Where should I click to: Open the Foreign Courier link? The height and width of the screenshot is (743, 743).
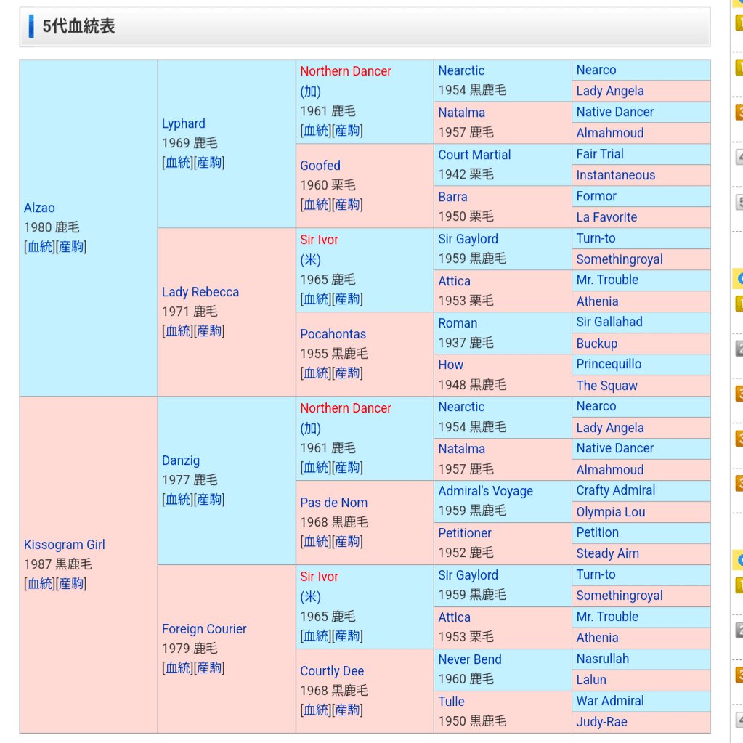pos(204,629)
